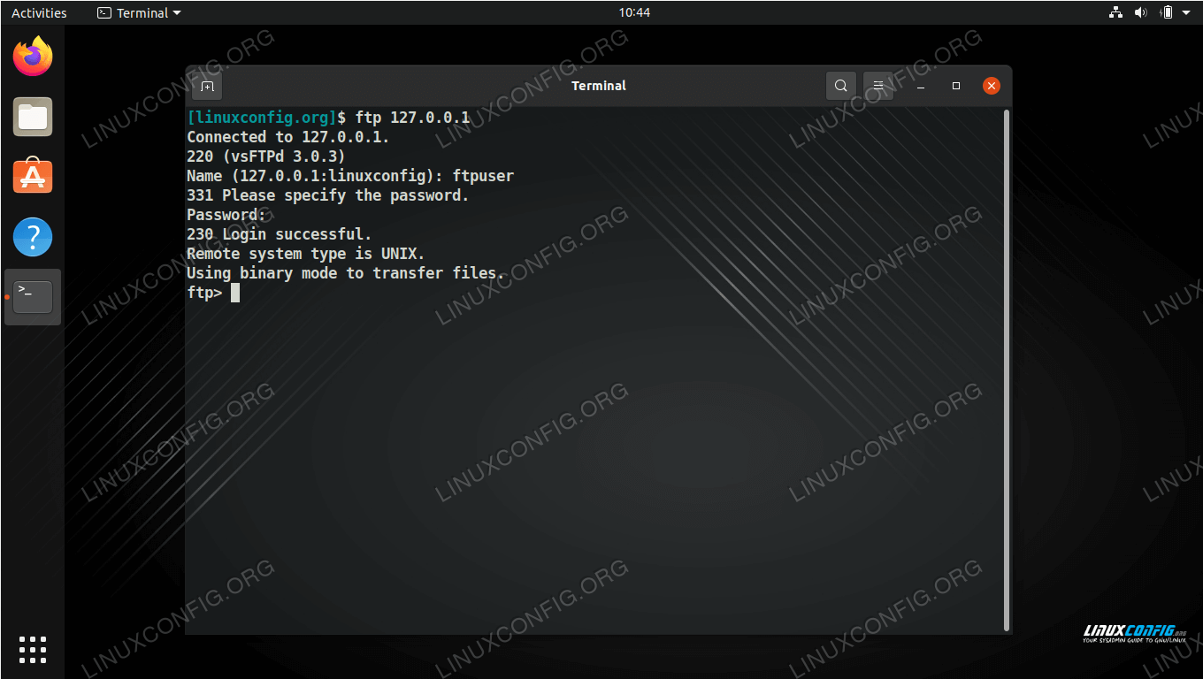Click the 'ftpuser' name entry
Viewport: 1203px width, 679px height.
tap(483, 176)
